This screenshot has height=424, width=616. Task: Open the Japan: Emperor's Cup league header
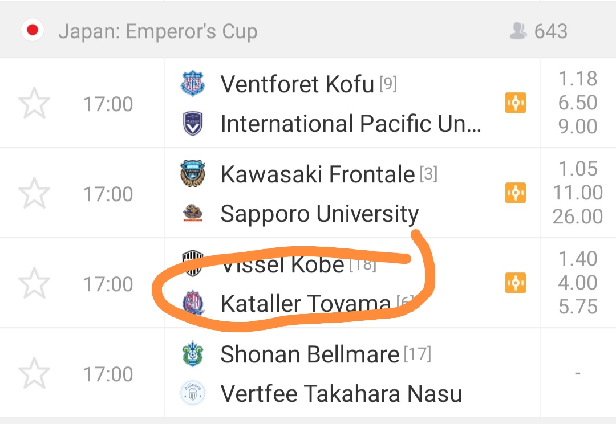point(157,31)
